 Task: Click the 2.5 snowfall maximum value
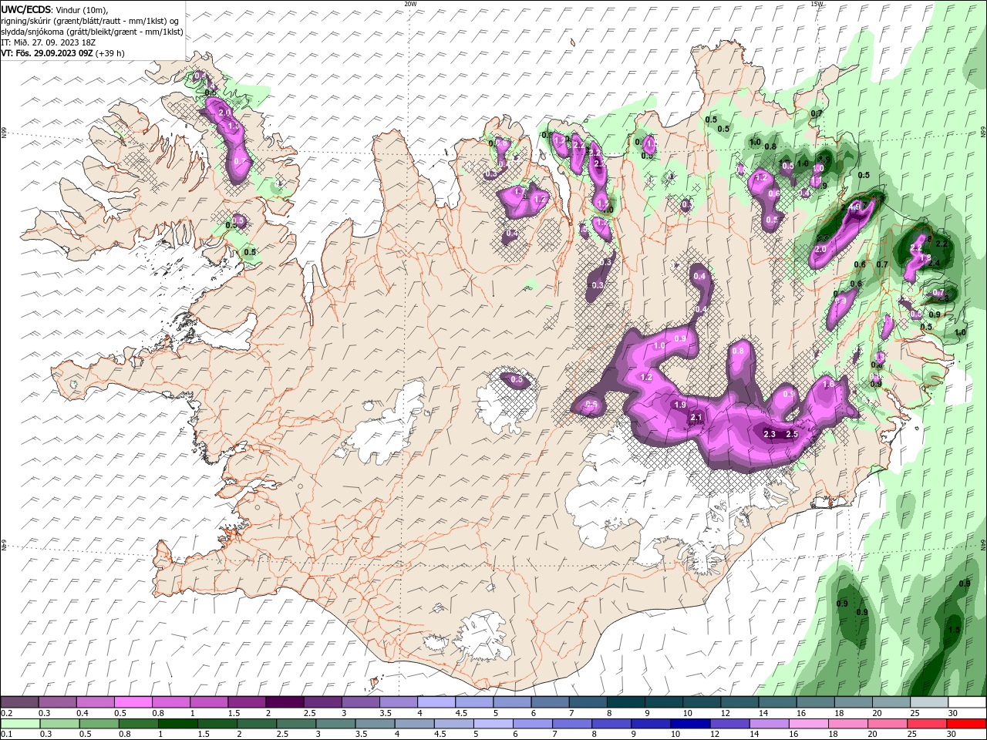coord(791,434)
